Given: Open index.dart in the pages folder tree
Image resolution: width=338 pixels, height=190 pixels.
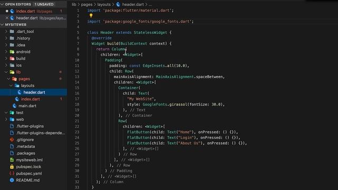Looking at the screenshot, I should [x=33, y=99].
